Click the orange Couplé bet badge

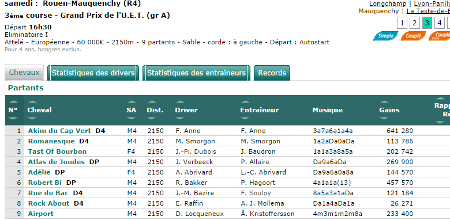click(x=414, y=36)
